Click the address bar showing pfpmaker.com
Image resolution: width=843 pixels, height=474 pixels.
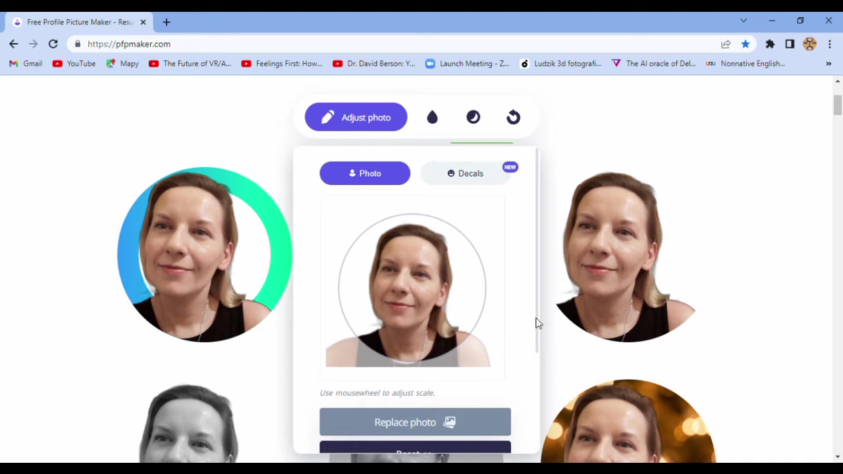click(x=395, y=44)
